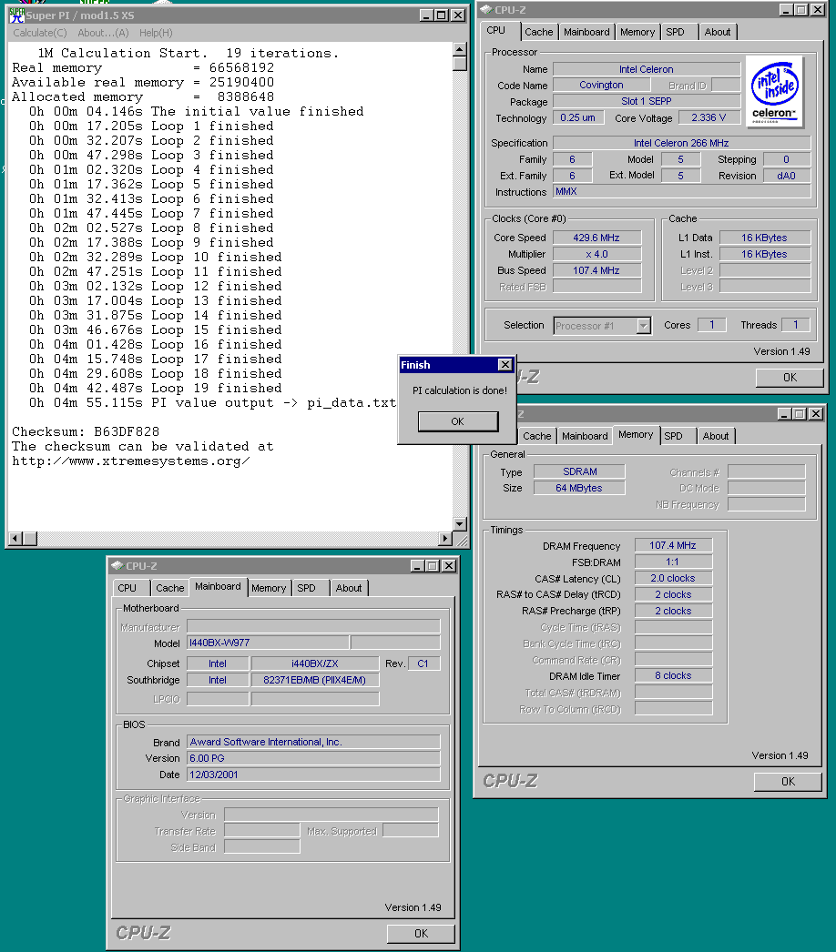The image size is (836, 952).
Task: Click OK in the CPU-Z CPU window
Action: coord(790,378)
